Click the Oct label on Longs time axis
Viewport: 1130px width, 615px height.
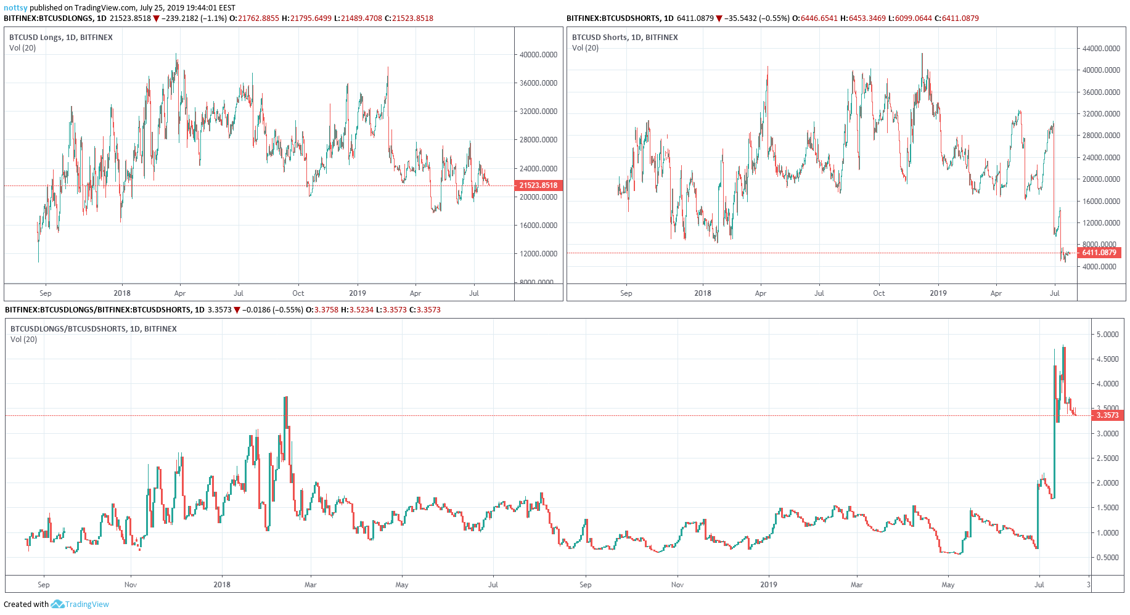298,293
